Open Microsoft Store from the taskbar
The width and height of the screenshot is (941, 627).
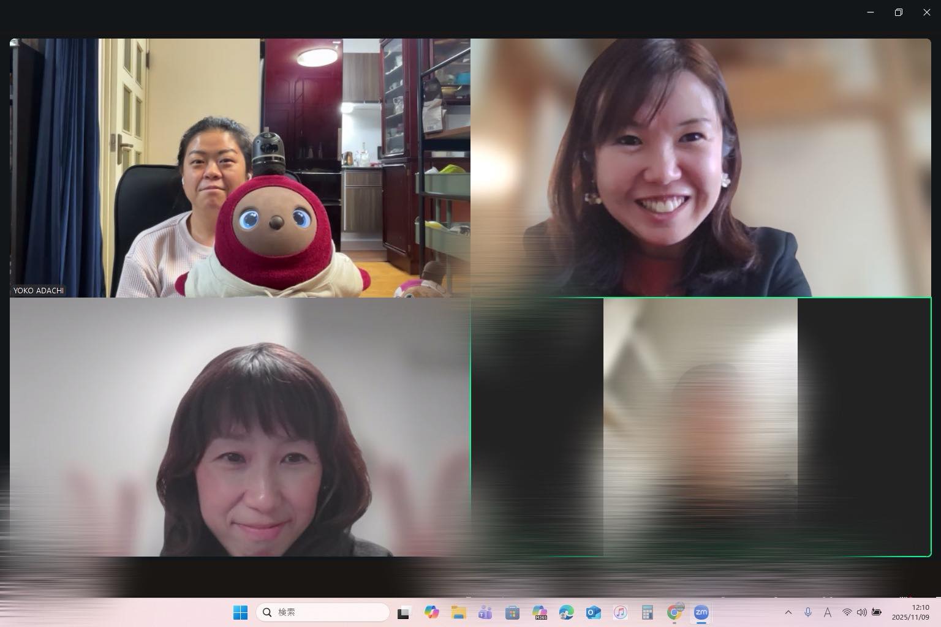click(512, 612)
